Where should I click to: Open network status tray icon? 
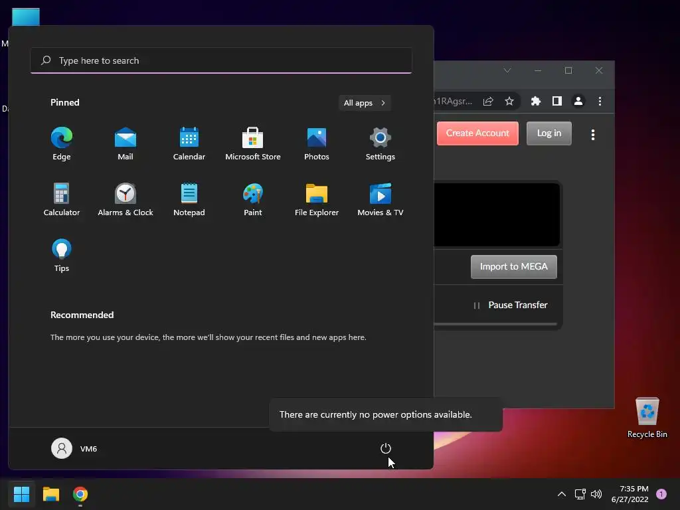tap(580, 494)
